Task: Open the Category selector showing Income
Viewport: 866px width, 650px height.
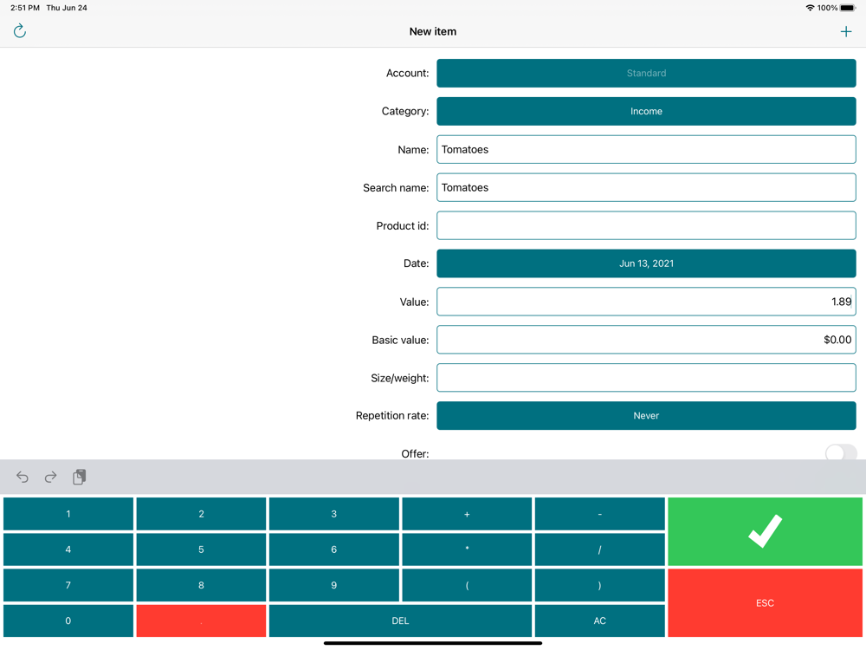Action: [646, 111]
